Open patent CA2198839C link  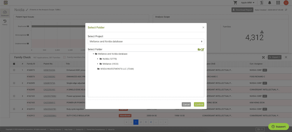tap(49, 77)
